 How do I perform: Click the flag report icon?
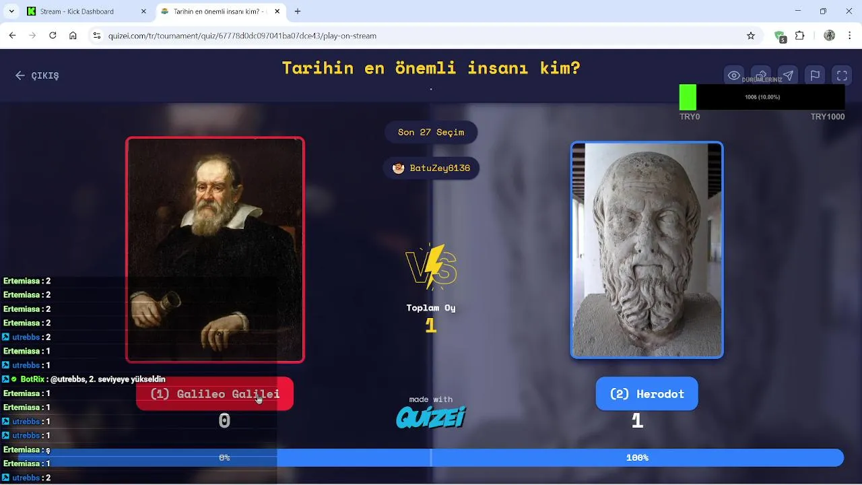pyautogui.click(x=815, y=75)
